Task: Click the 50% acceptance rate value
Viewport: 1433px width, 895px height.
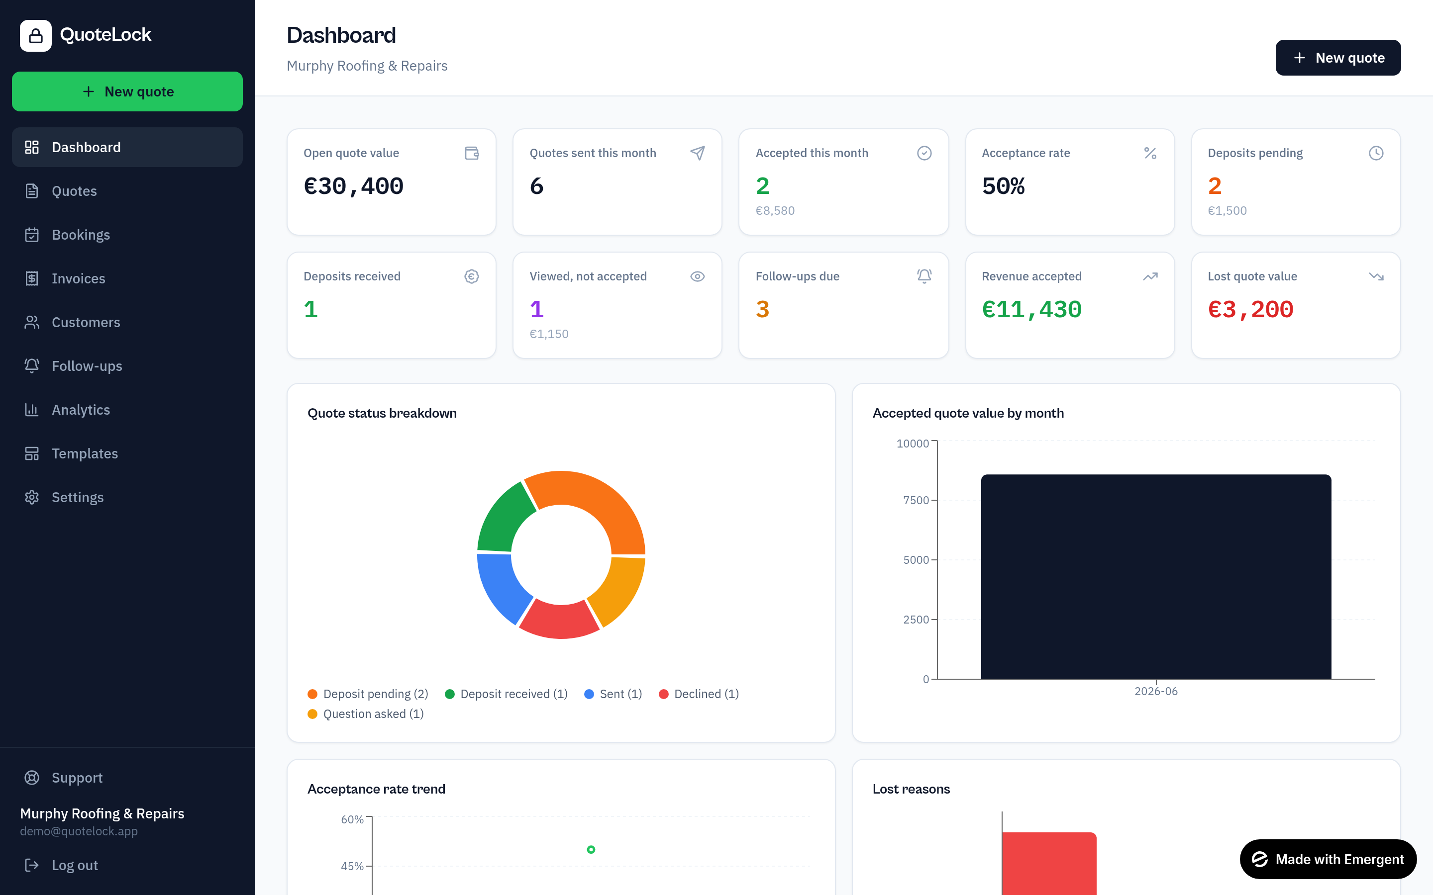Action: coord(1003,186)
